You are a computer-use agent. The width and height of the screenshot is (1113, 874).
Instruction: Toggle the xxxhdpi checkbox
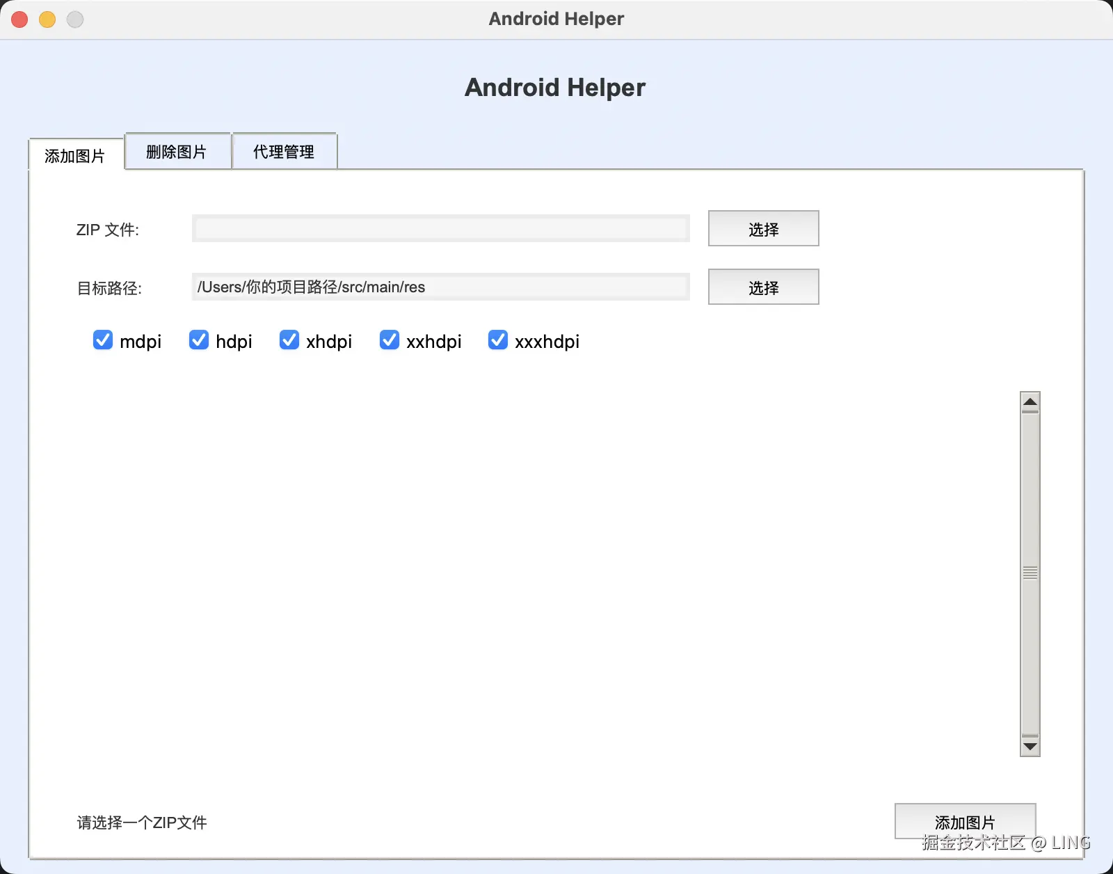coord(498,340)
